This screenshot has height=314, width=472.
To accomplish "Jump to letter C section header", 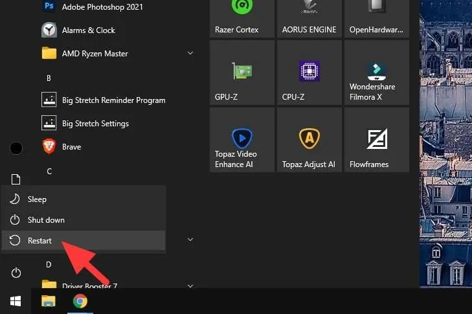I will coord(49,172).
